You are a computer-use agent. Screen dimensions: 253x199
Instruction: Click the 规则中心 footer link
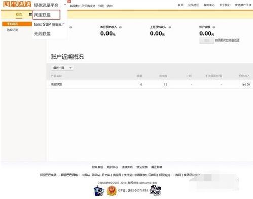(x=112, y=167)
